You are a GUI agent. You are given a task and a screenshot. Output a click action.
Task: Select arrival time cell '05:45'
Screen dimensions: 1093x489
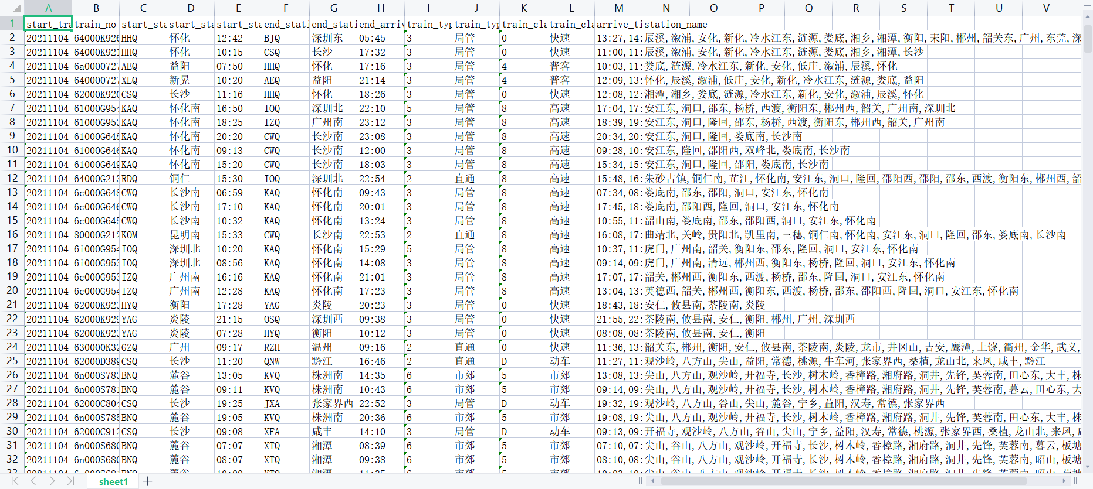[381, 38]
